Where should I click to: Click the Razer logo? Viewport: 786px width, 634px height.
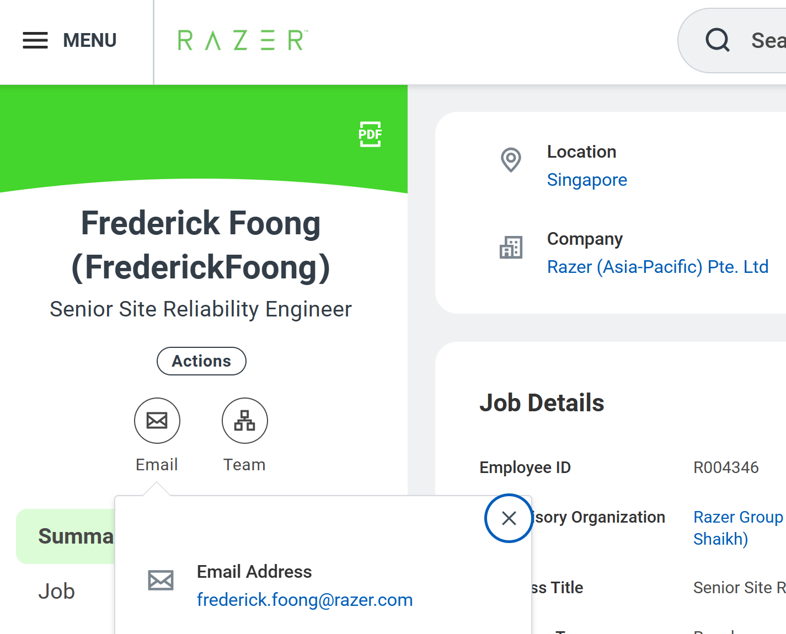point(243,40)
